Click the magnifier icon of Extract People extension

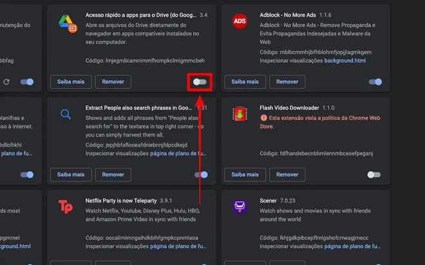tap(66, 114)
